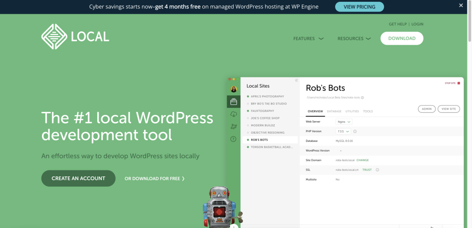Expand the RESOURCES menu
This screenshot has height=228, width=472.
pyautogui.click(x=354, y=39)
